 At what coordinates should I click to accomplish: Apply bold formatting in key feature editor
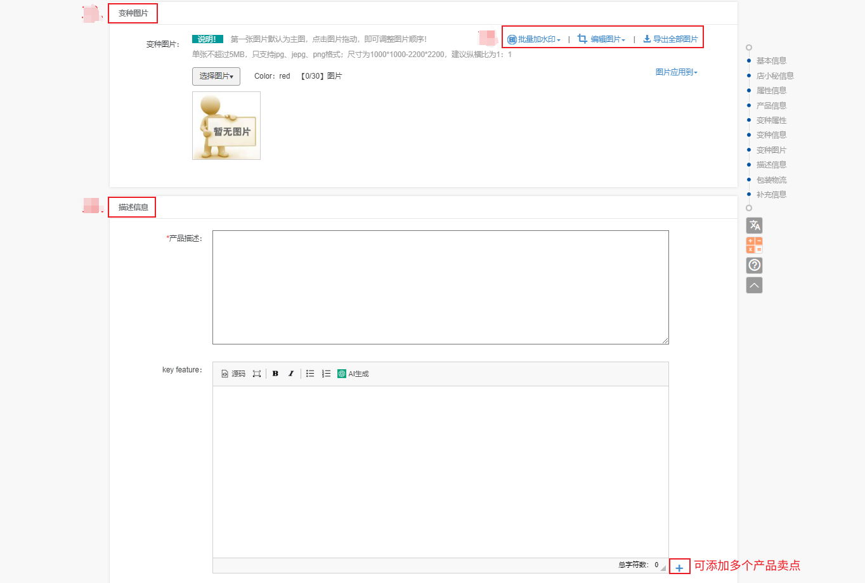275,374
